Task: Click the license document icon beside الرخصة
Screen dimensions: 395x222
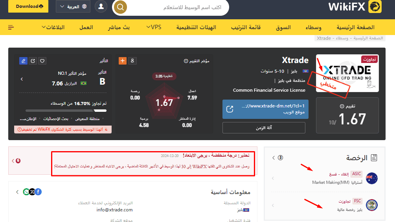Action: tap(374, 158)
